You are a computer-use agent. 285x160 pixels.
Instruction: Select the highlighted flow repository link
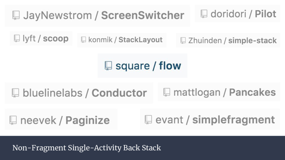(x=170, y=66)
